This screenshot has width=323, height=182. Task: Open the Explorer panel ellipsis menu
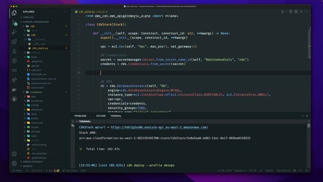click(66, 12)
